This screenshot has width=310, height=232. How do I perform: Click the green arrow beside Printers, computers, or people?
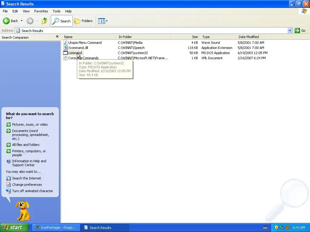point(8,151)
